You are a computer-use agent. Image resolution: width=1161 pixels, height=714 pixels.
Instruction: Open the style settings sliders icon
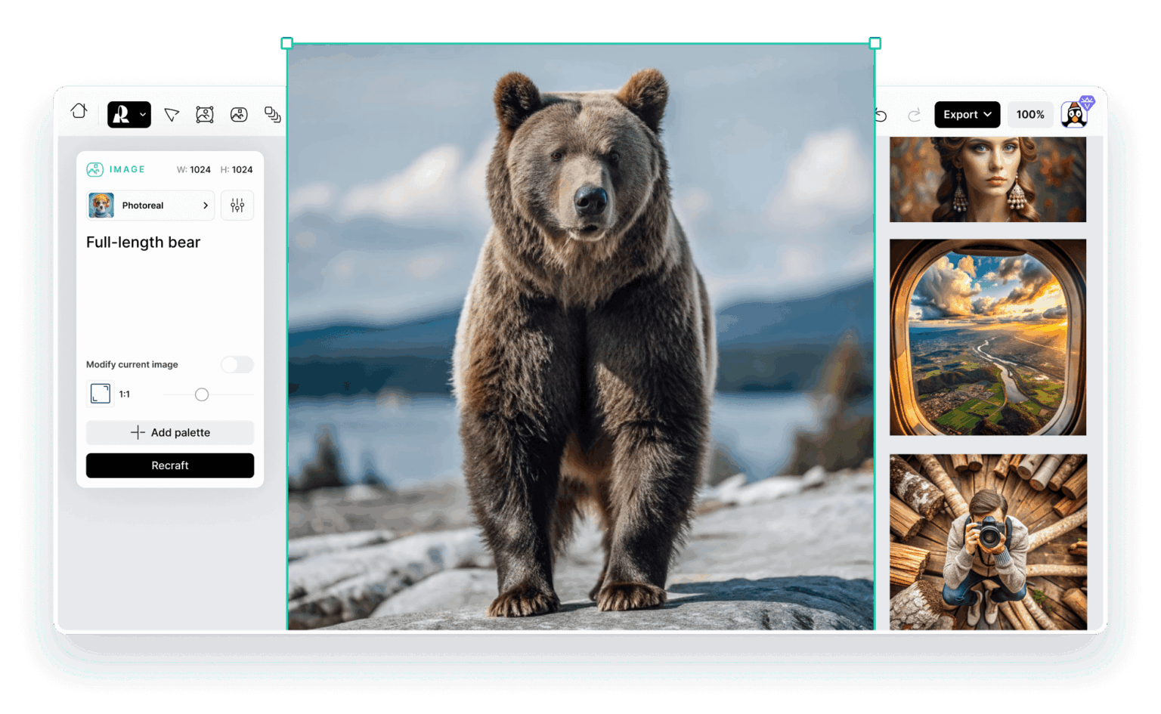click(237, 206)
